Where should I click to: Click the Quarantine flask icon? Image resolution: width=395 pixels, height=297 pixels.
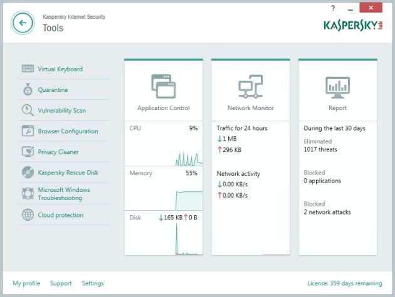point(28,89)
